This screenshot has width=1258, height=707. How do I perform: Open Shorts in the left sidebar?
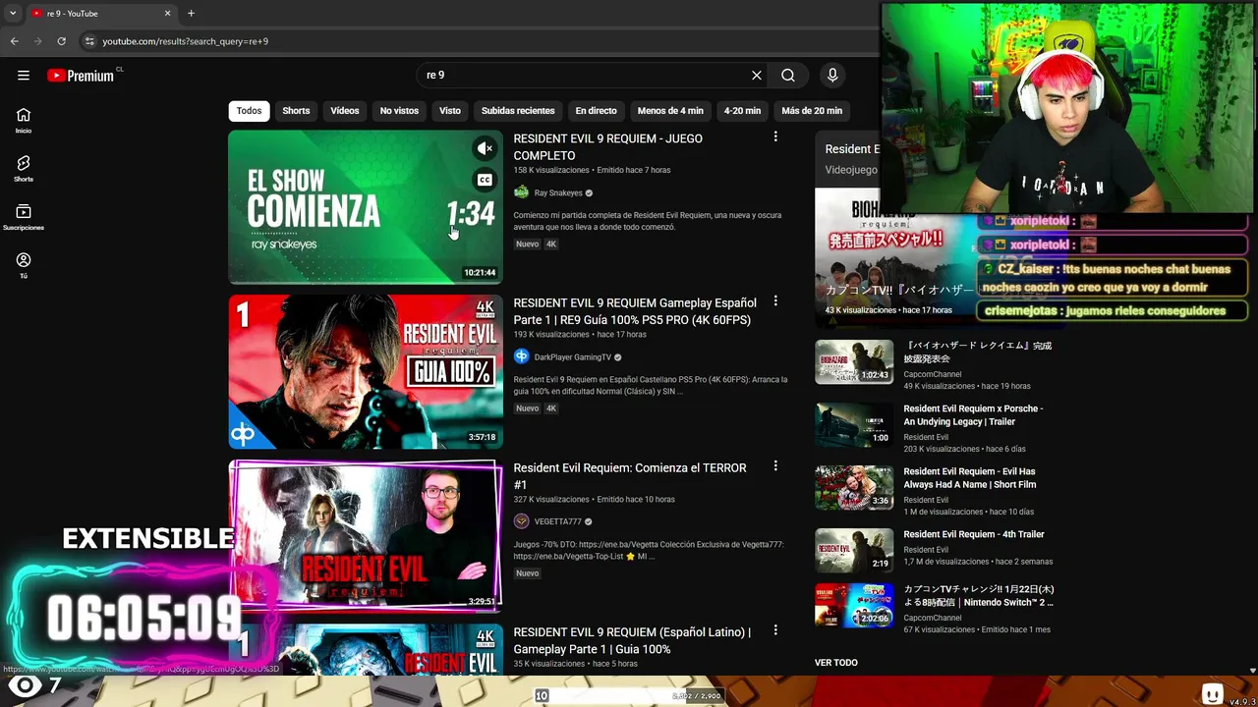(x=24, y=168)
